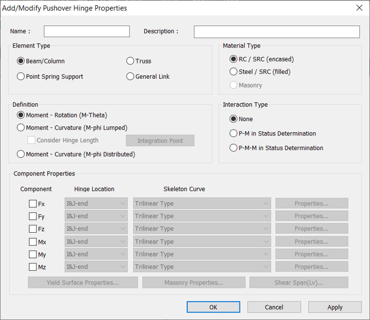Click the Name input field
Screen dimensions: 370x320
pos(87,32)
